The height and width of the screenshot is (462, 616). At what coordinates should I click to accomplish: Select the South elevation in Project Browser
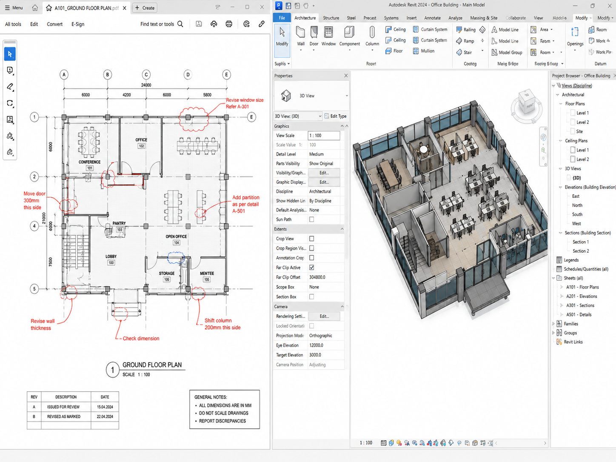click(x=577, y=214)
